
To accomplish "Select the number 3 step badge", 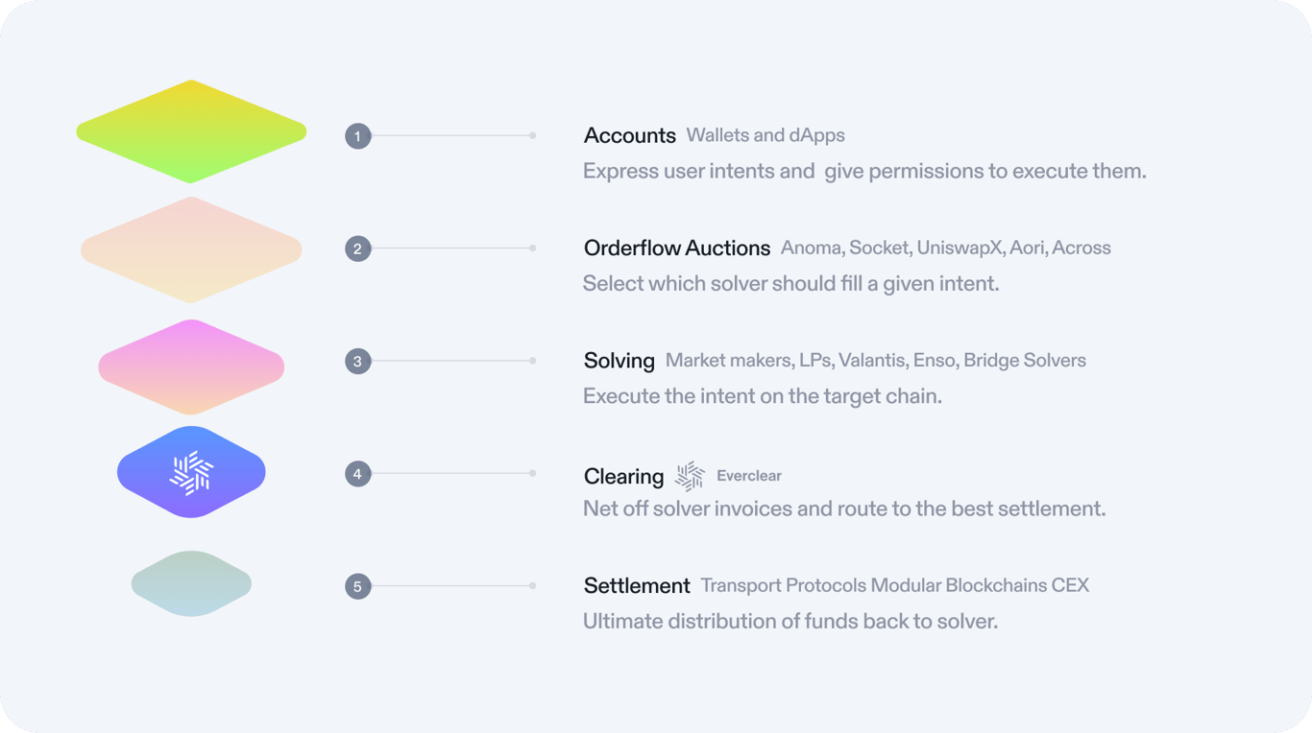I will point(357,362).
